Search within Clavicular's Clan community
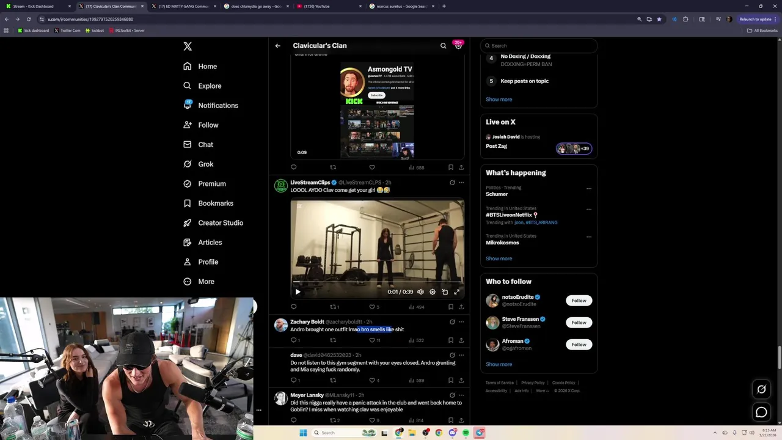 [444, 46]
